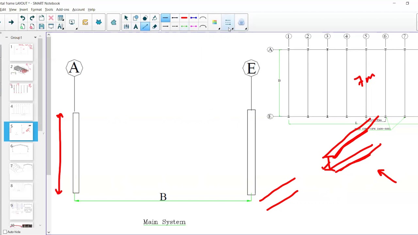Click the page sorter scroll-down arrow
The height and width of the screenshot is (235, 418).
[40, 225]
